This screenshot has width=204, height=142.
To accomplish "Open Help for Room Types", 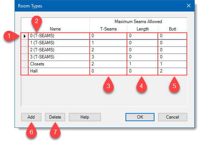I will point(85,117).
